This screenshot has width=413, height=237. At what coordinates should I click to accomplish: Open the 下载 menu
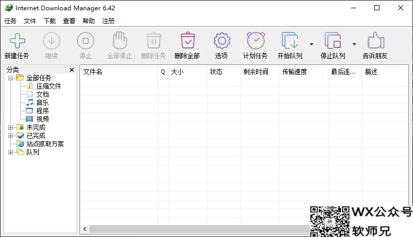coord(50,21)
